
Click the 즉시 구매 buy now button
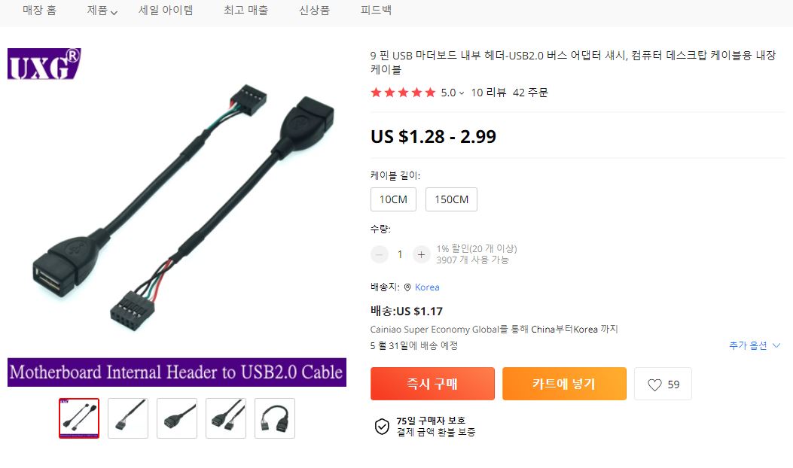[x=432, y=384]
